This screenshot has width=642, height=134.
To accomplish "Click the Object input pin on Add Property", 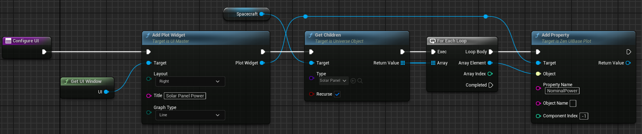I will point(538,74).
